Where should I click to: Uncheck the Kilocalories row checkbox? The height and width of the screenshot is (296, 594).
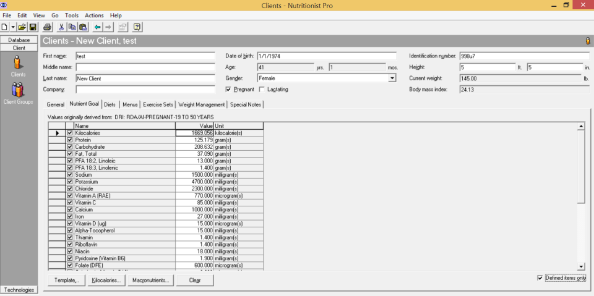click(x=69, y=133)
